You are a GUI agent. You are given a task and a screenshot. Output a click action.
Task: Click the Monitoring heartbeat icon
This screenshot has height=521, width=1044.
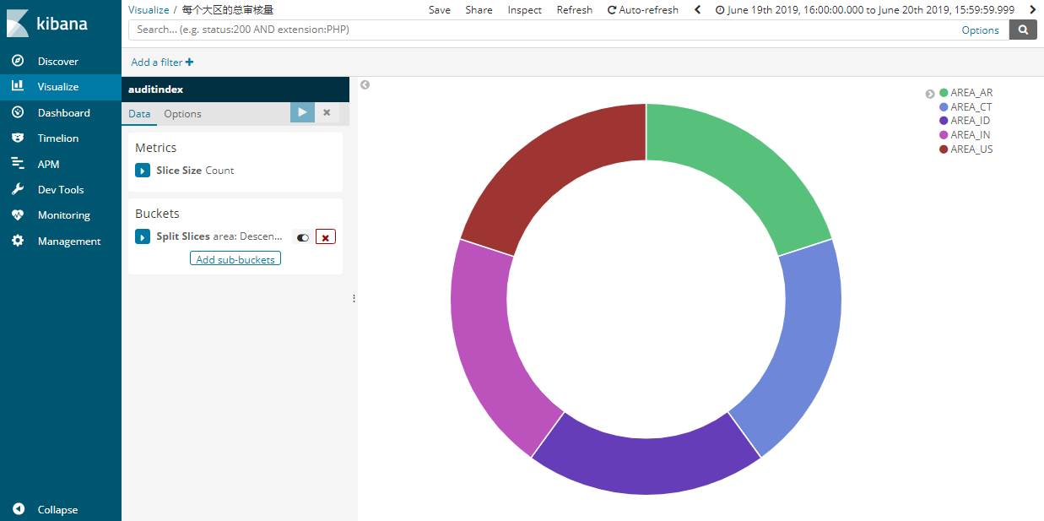[18, 215]
